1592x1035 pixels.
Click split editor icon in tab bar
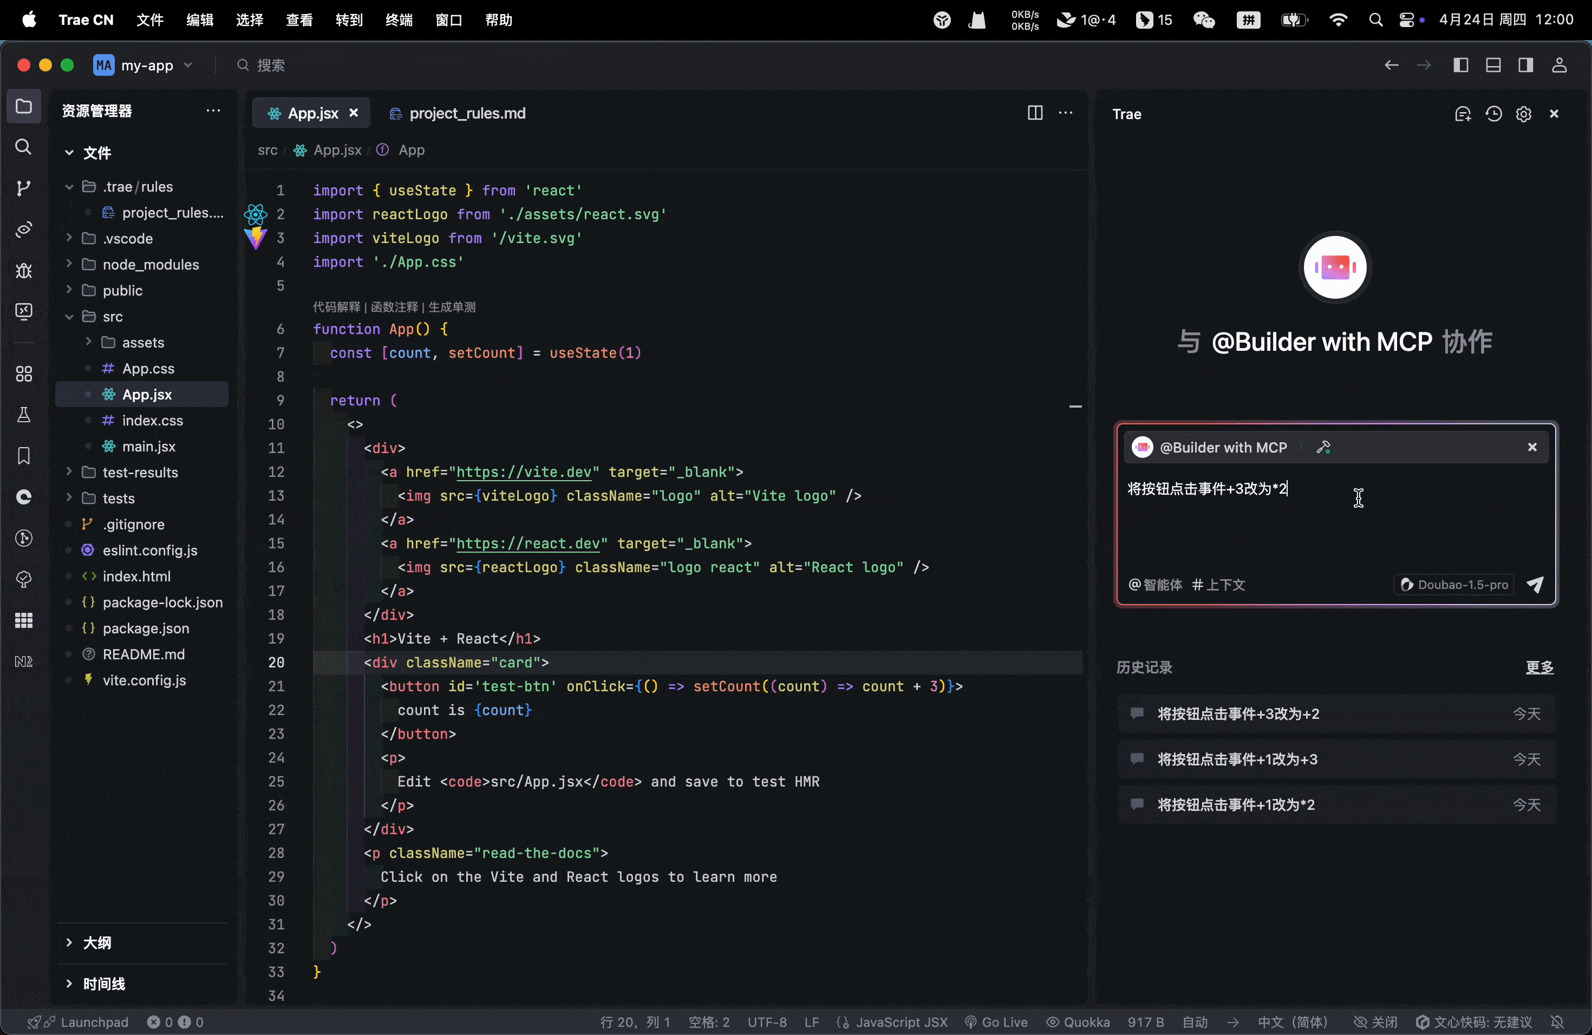point(1034,113)
